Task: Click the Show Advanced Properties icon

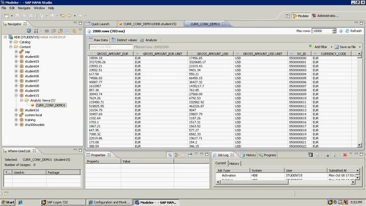Action: 176,155
